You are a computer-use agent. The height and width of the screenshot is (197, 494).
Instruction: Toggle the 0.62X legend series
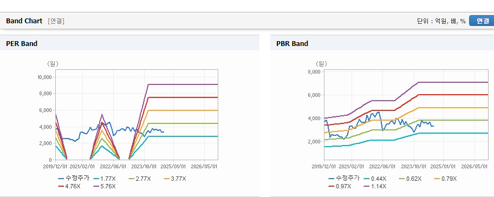tap(410, 179)
